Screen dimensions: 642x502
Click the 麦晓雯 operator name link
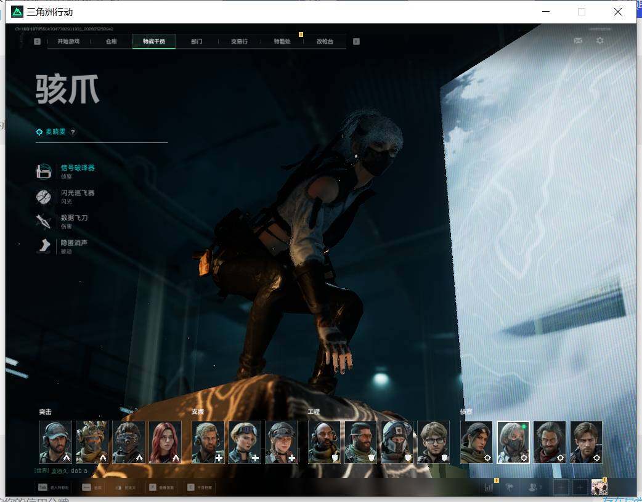click(55, 131)
